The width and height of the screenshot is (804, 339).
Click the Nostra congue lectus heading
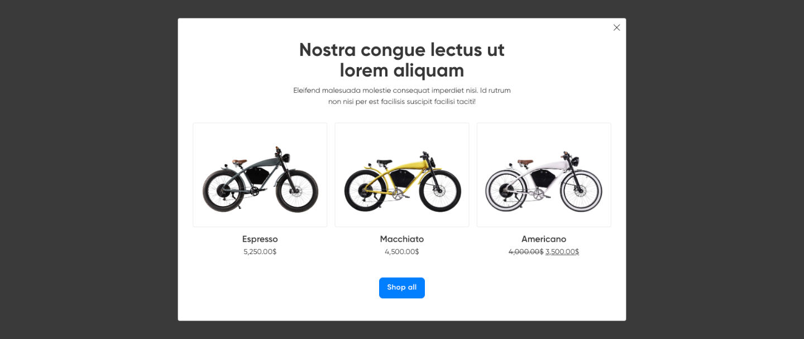click(x=402, y=60)
